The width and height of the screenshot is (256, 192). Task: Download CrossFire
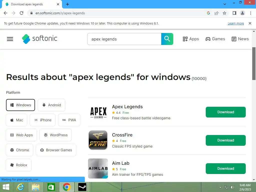(226, 140)
